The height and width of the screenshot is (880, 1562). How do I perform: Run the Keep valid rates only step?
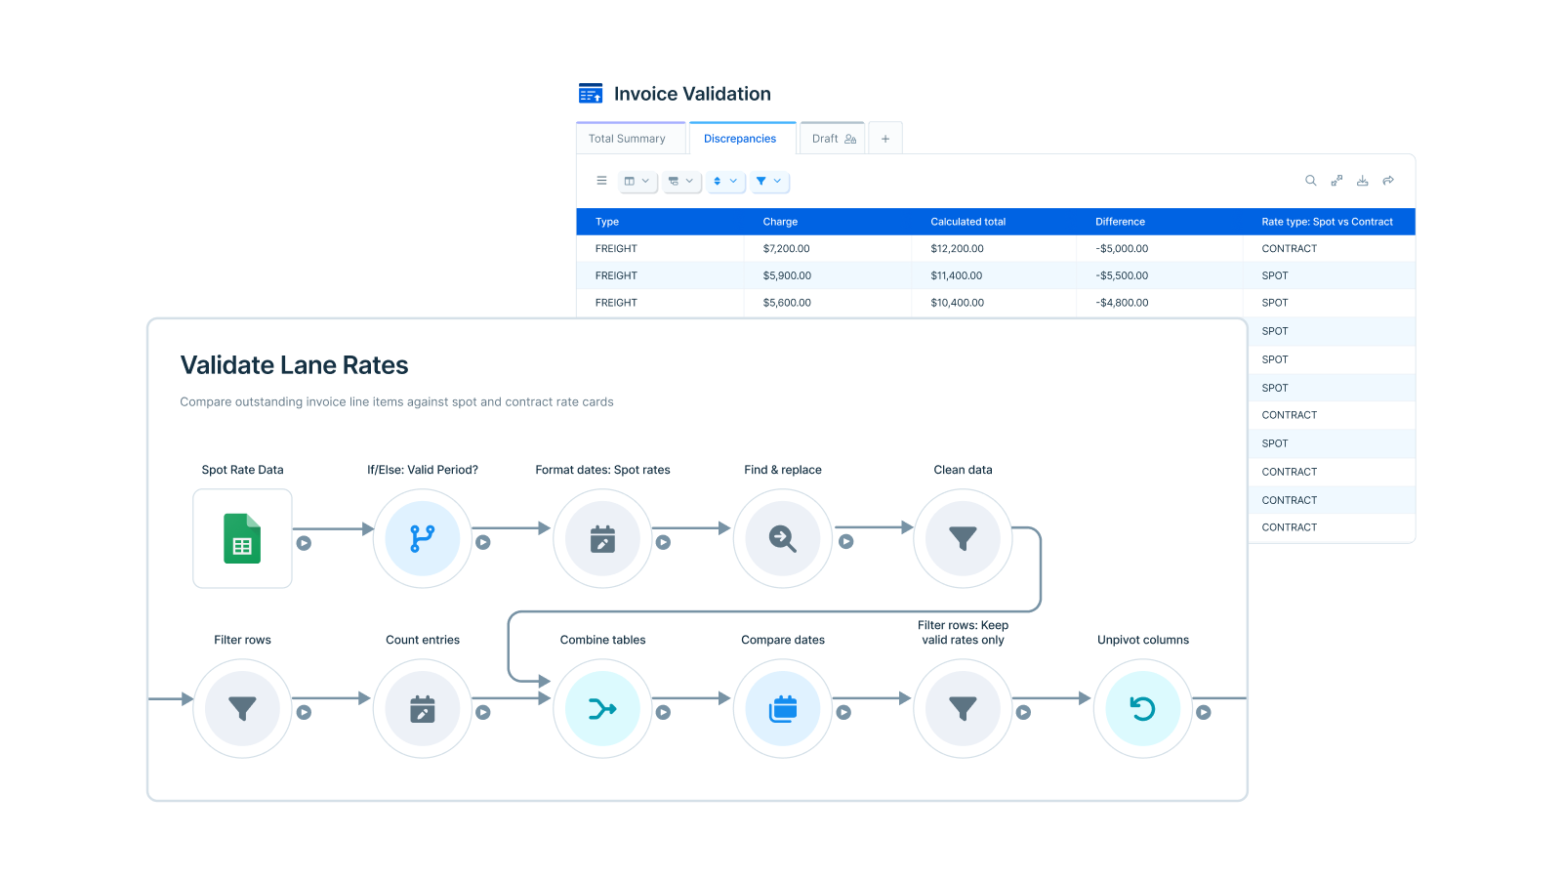click(x=1023, y=713)
